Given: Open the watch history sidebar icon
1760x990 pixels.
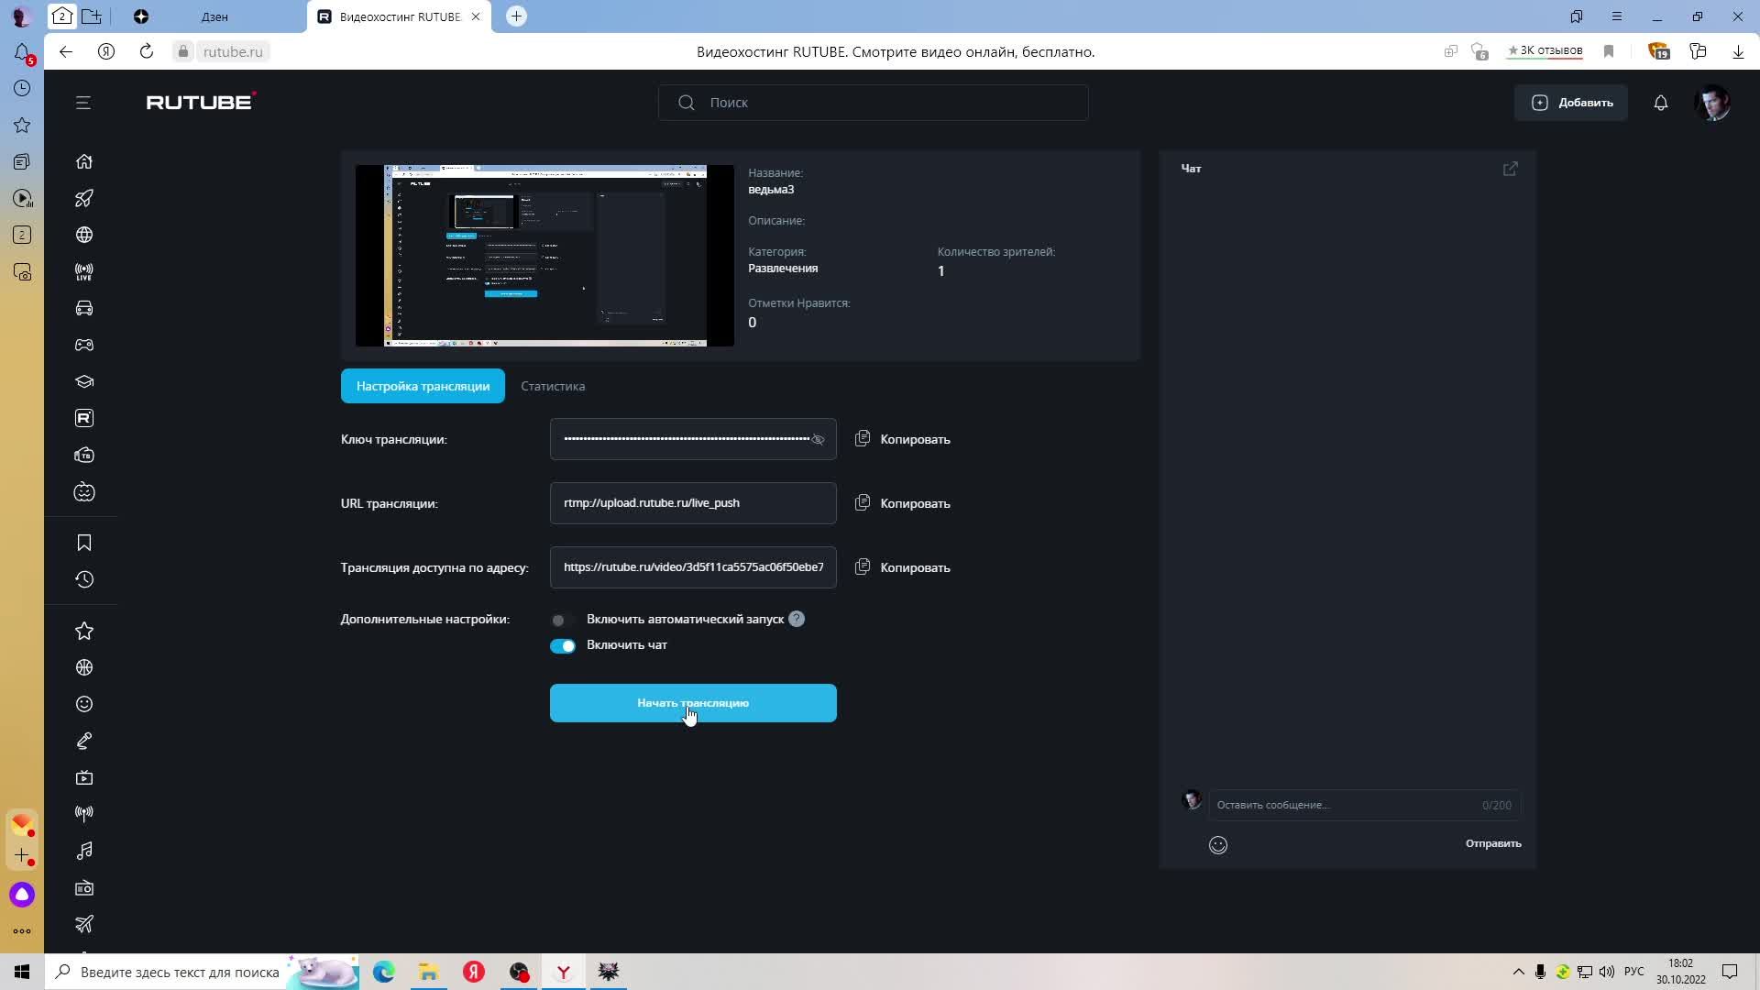Looking at the screenshot, I should coord(84,579).
